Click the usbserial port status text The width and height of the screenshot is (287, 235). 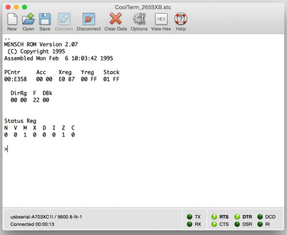(x=46, y=217)
